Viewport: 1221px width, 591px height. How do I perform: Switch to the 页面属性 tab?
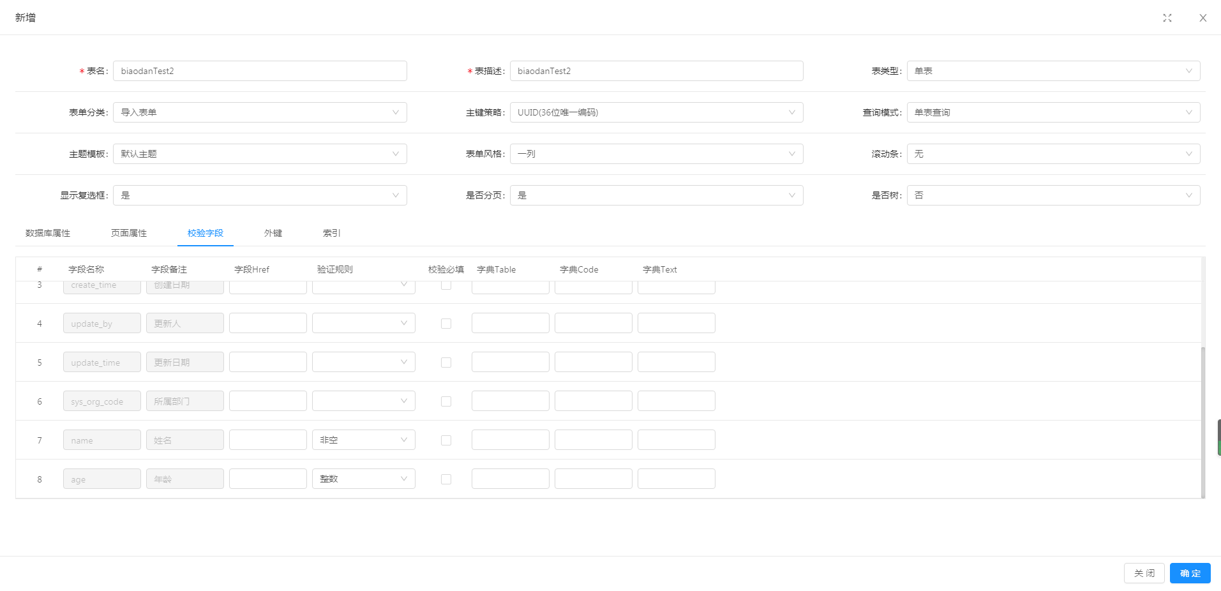point(129,233)
